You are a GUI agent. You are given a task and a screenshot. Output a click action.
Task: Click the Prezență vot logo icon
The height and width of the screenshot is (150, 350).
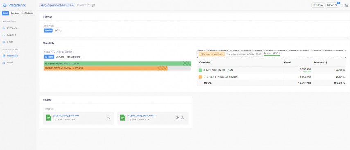tap(5, 5)
